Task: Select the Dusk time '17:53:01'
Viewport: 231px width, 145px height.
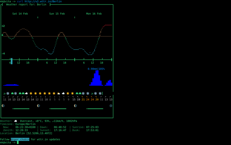Action: [x=92, y=130]
